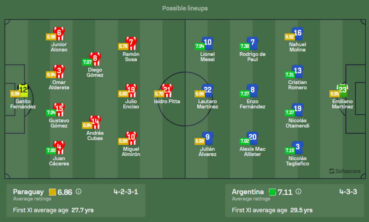Select Gatito Fernández's goalkeeper jersey
Screen dimensions: 369x222
24,90
